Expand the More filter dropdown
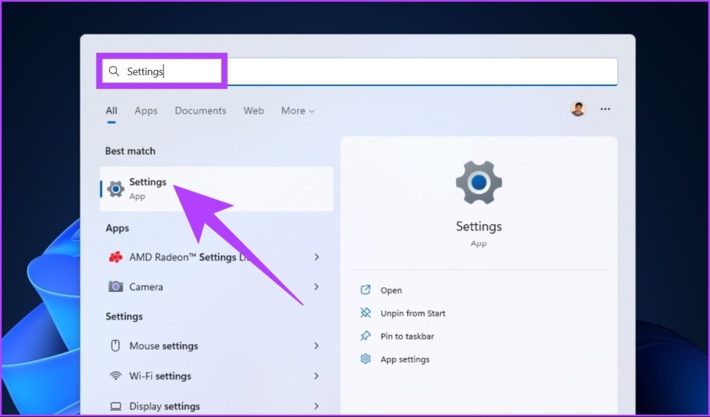 click(x=297, y=111)
